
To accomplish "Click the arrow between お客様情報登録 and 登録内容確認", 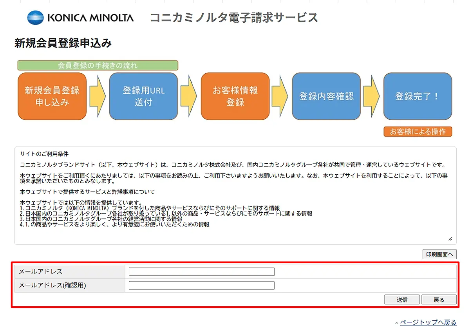I will pyautogui.click(x=280, y=96).
